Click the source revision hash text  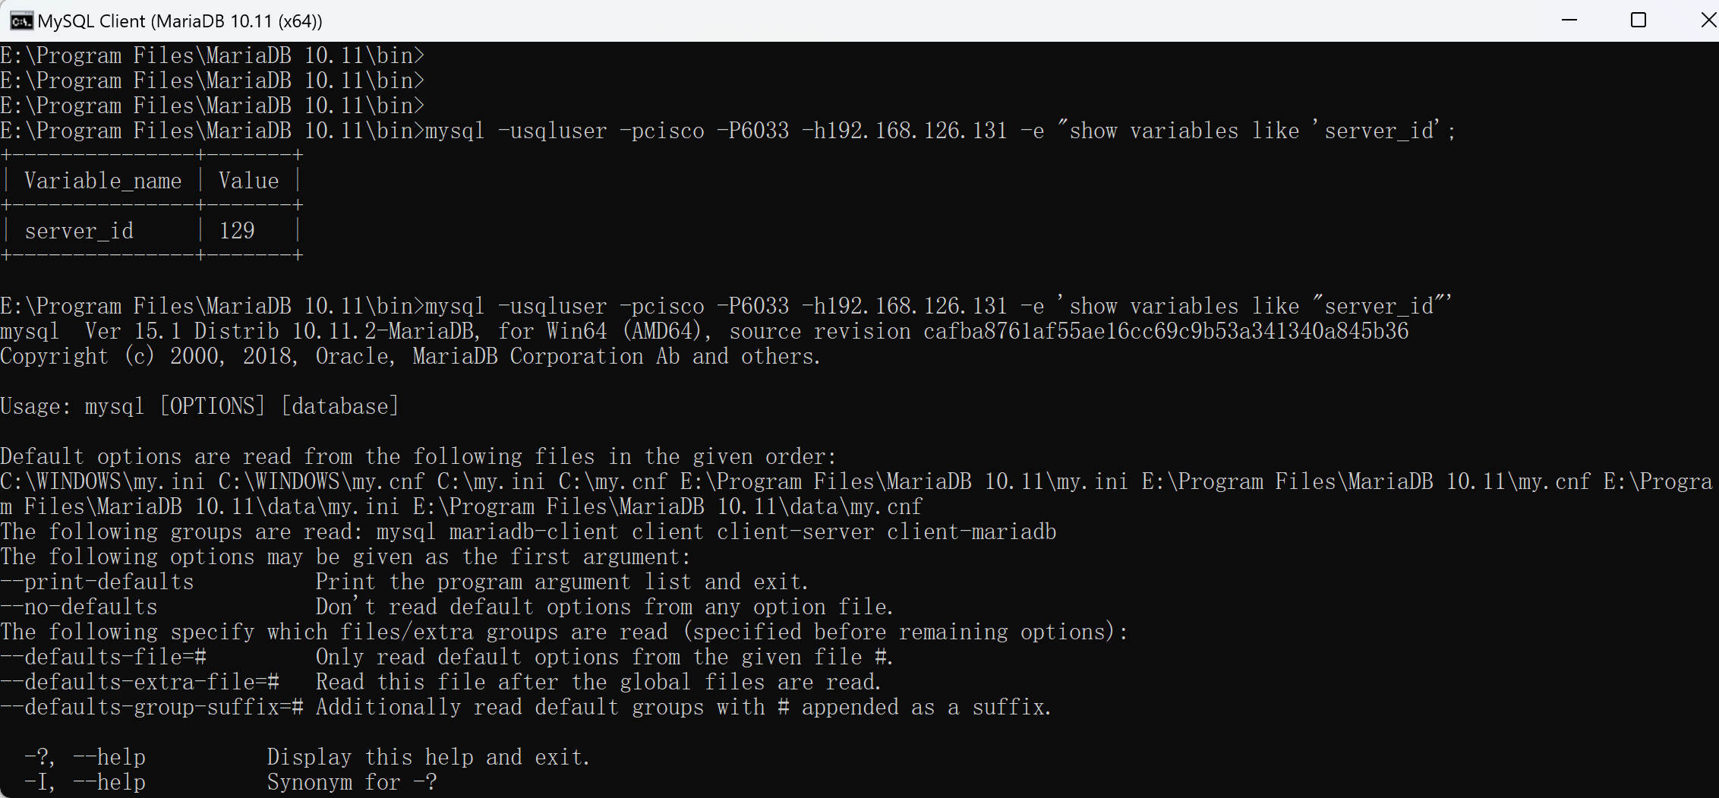(x=1165, y=332)
